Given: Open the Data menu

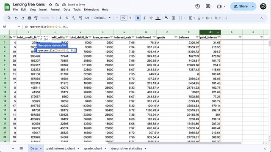Looking at the screenshot, I should 67,9.
